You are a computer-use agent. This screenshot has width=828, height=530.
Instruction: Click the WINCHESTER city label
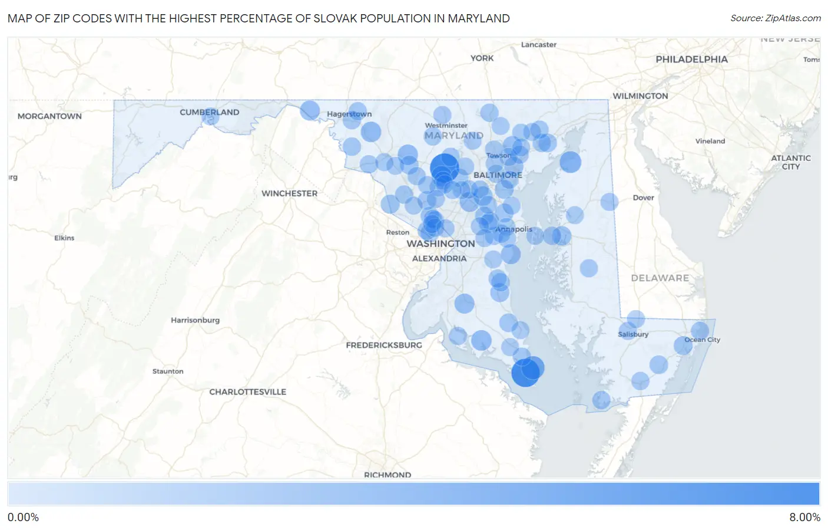click(x=289, y=193)
